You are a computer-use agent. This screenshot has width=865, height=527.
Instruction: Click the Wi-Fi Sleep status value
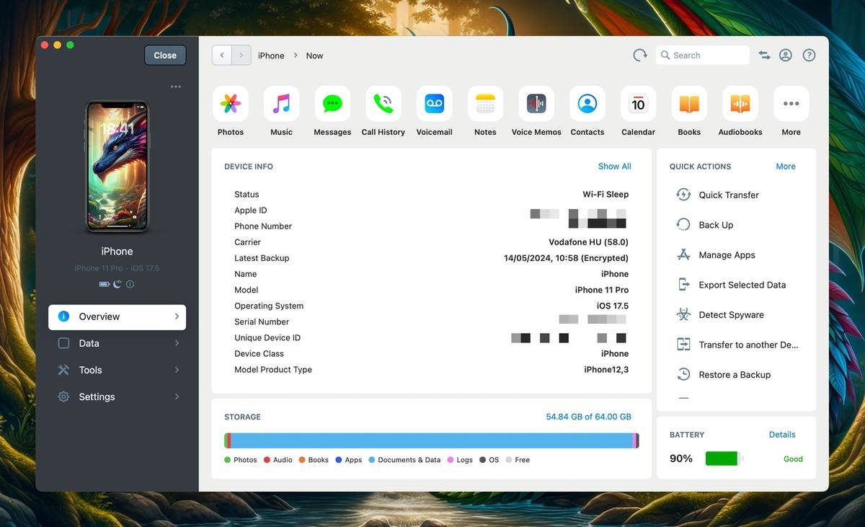[605, 195]
